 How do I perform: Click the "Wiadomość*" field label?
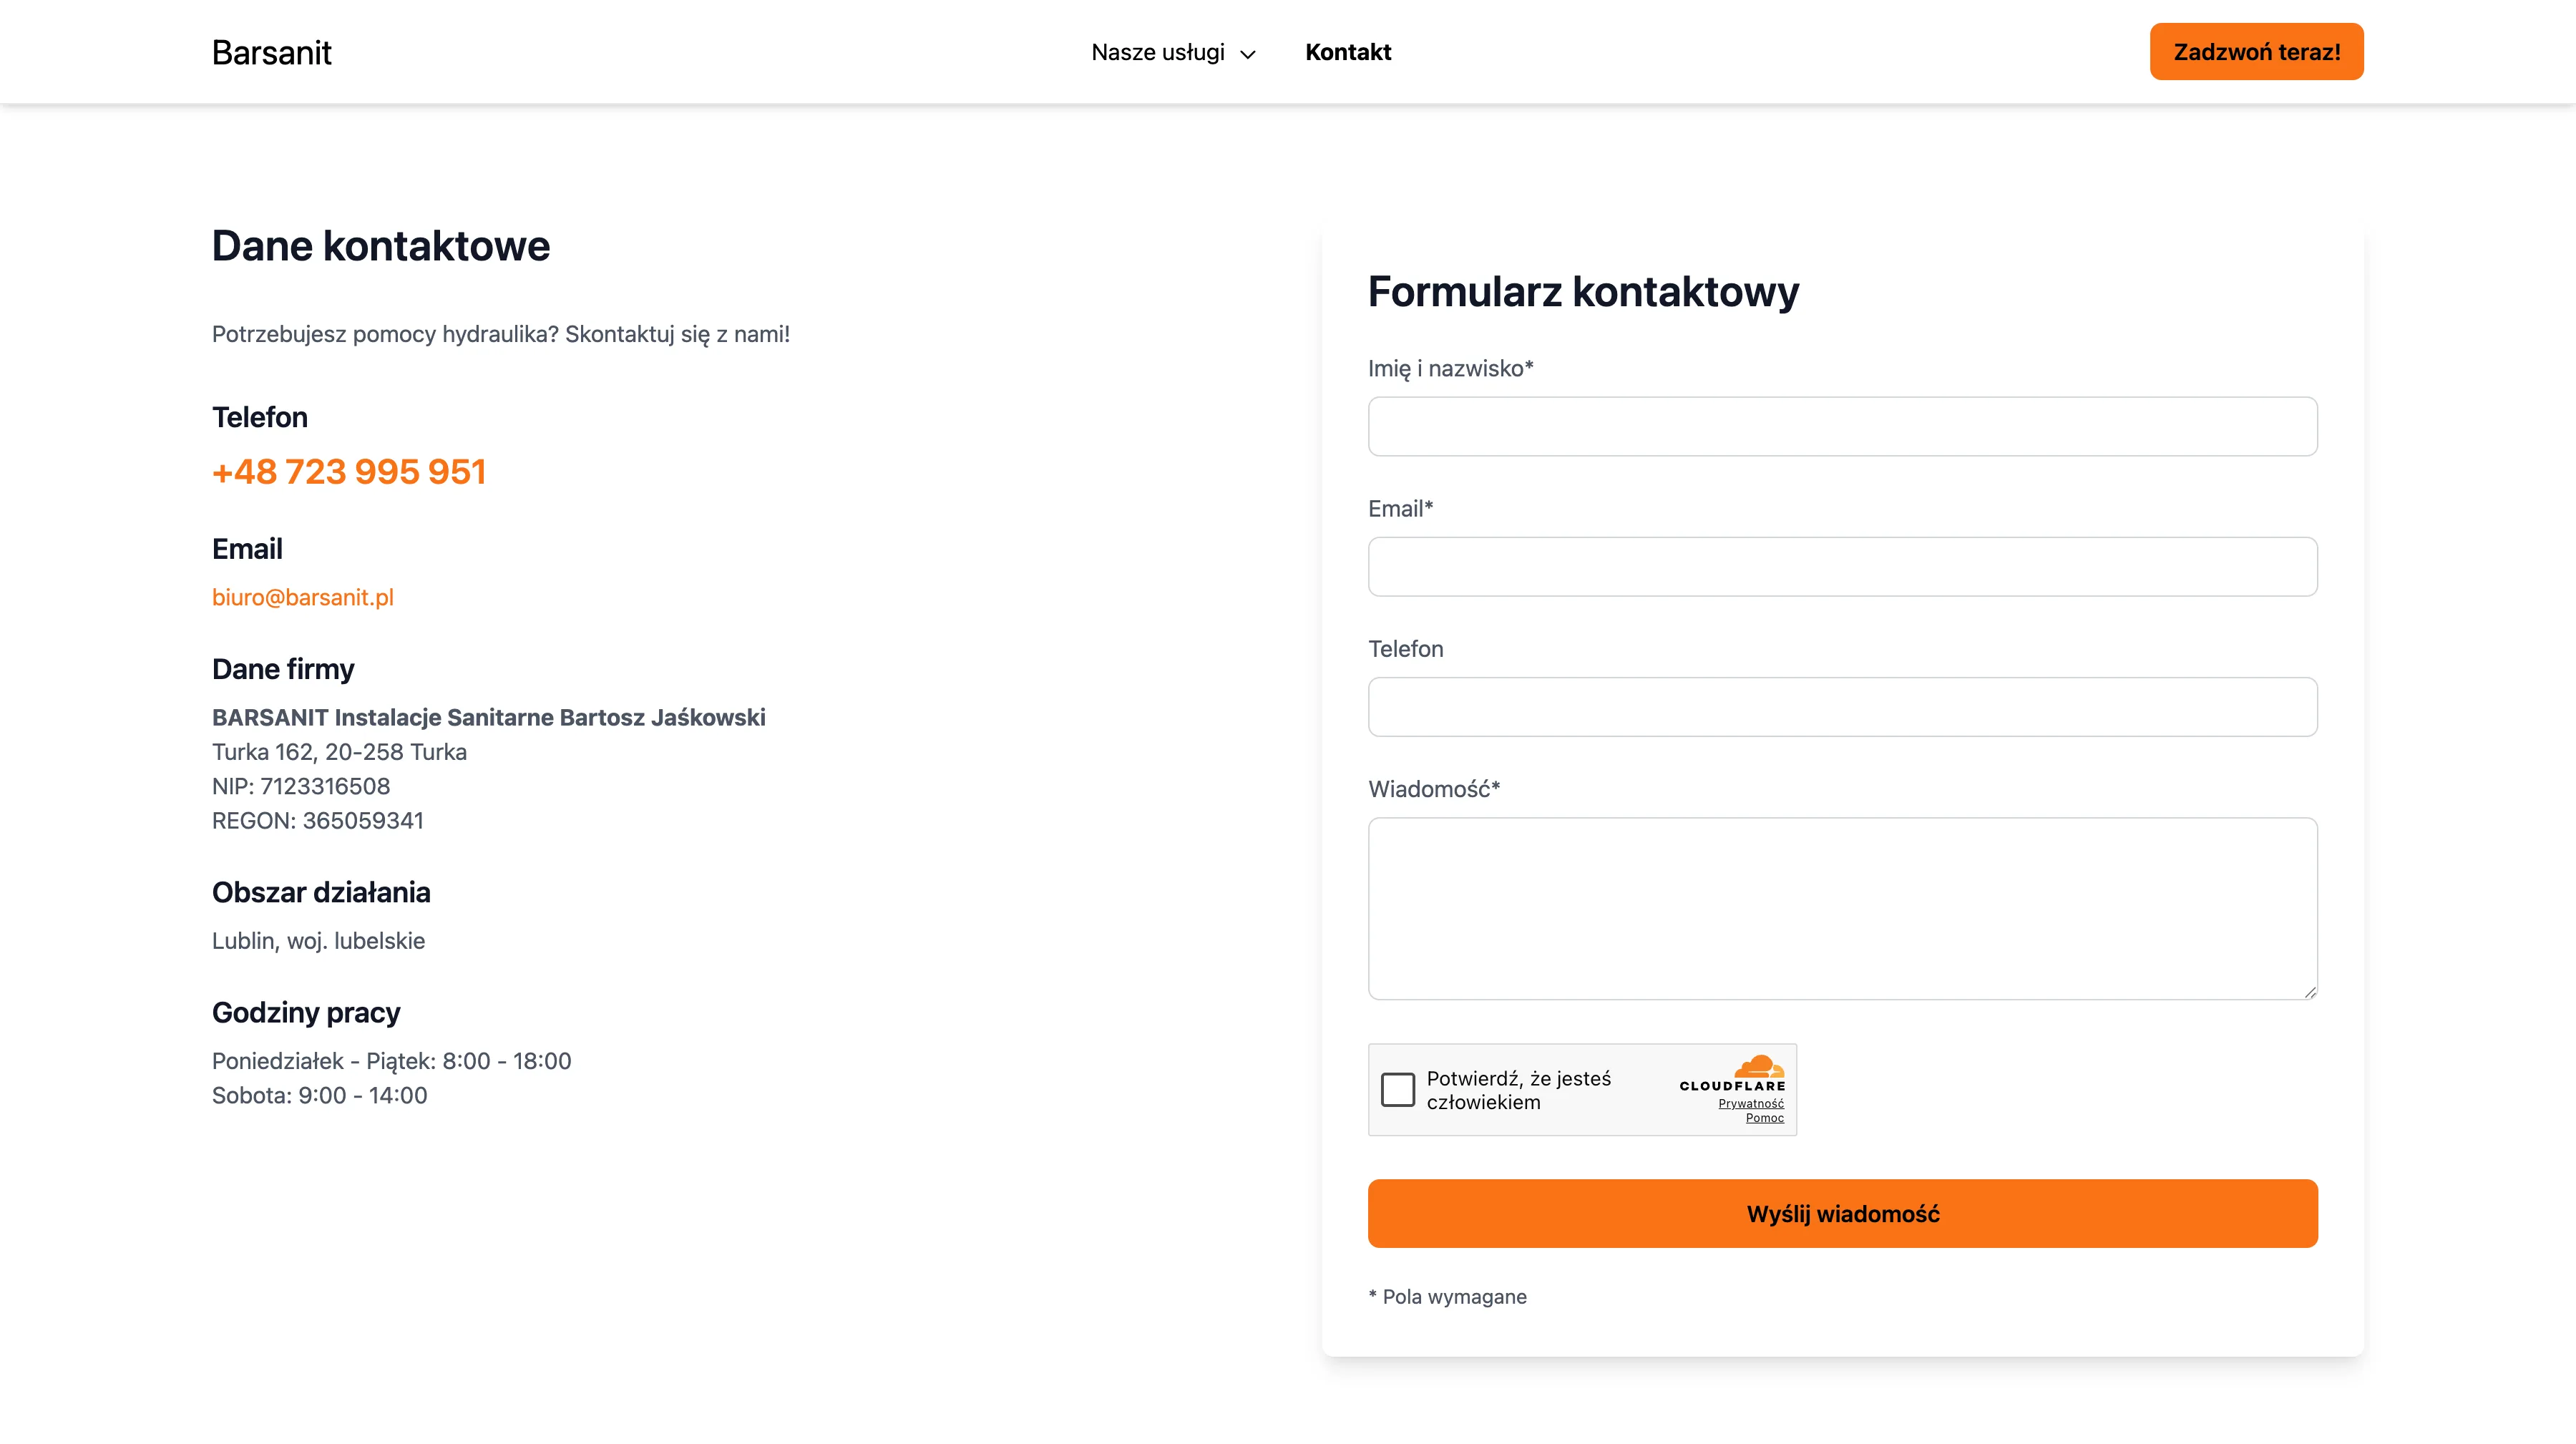(x=1433, y=789)
